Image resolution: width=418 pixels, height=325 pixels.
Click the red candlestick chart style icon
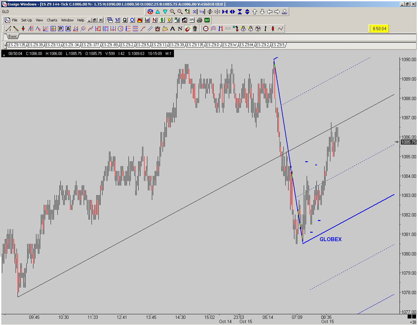tap(273, 29)
